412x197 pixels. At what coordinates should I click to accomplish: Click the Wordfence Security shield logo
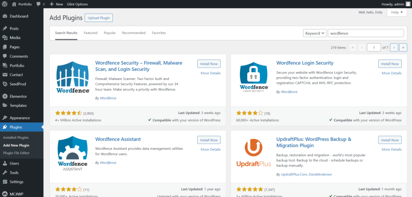(x=73, y=77)
